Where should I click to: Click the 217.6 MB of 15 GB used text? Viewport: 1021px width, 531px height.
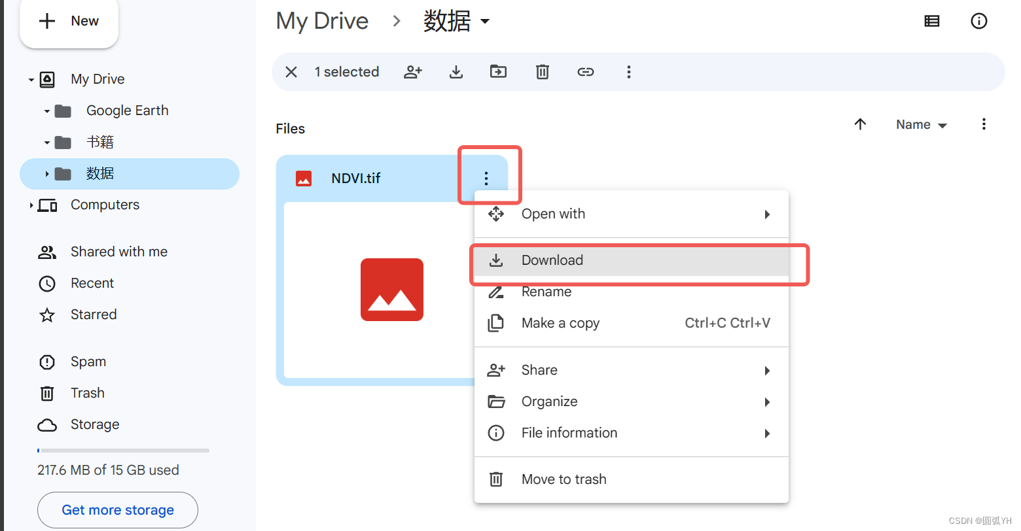pyautogui.click(x=108, y=470)
